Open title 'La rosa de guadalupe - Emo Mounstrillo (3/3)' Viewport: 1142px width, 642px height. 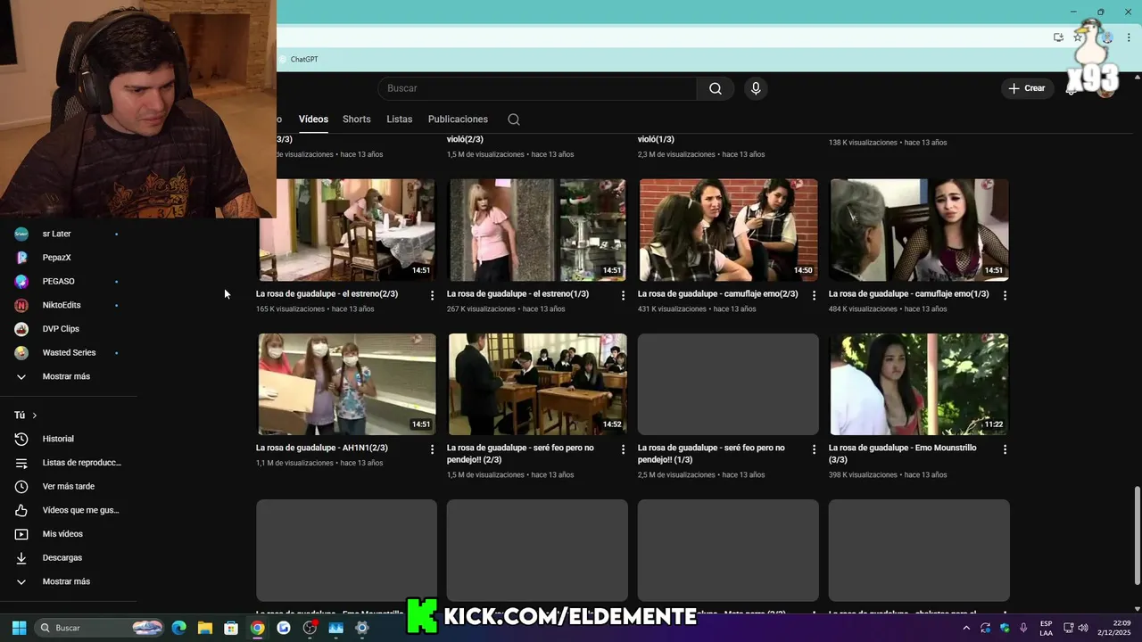903,454
